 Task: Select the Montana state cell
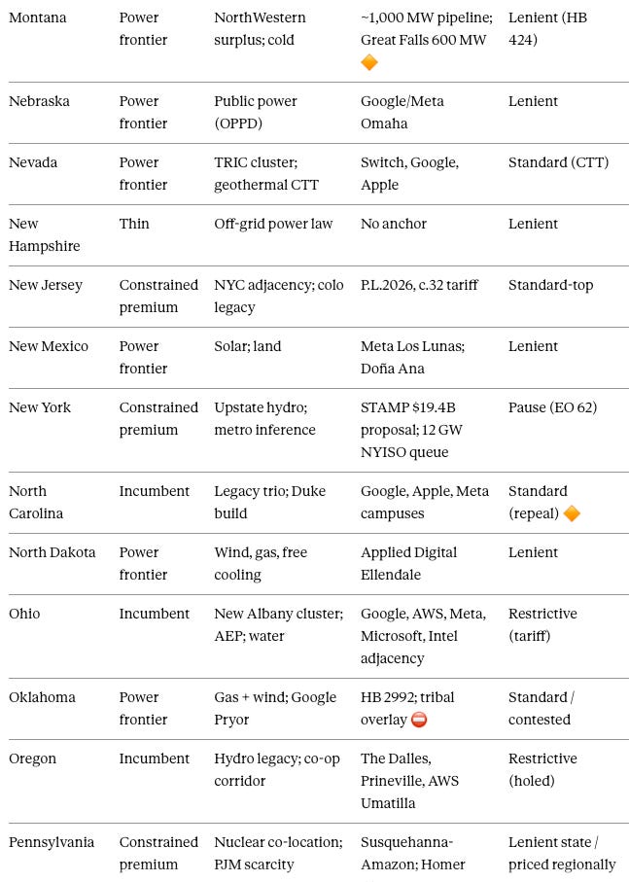coord(38,18)
